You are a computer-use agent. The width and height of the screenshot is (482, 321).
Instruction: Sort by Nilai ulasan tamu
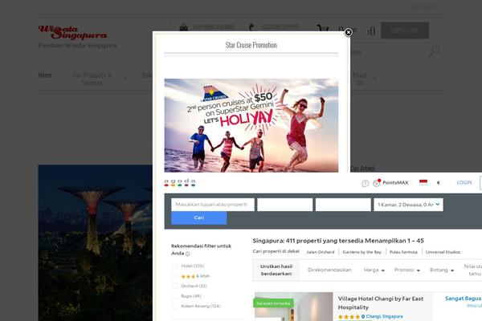click(473, 270)
